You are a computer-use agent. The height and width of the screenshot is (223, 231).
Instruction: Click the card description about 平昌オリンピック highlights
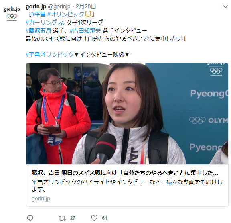click(127, 186)
